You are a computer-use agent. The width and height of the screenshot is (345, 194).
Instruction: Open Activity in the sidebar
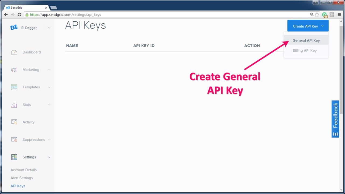tap(29, 122)
